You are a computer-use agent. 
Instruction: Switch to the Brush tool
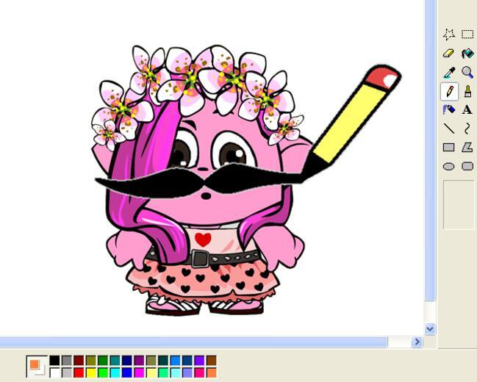467,91
